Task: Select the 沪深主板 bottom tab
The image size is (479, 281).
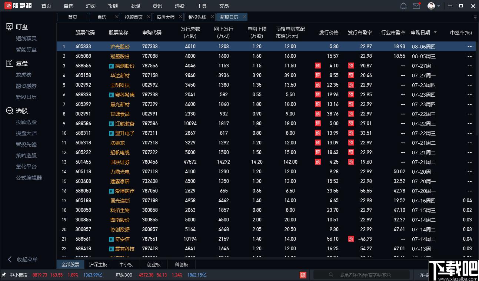Action: pyautogui.click(x=98, y=265)
